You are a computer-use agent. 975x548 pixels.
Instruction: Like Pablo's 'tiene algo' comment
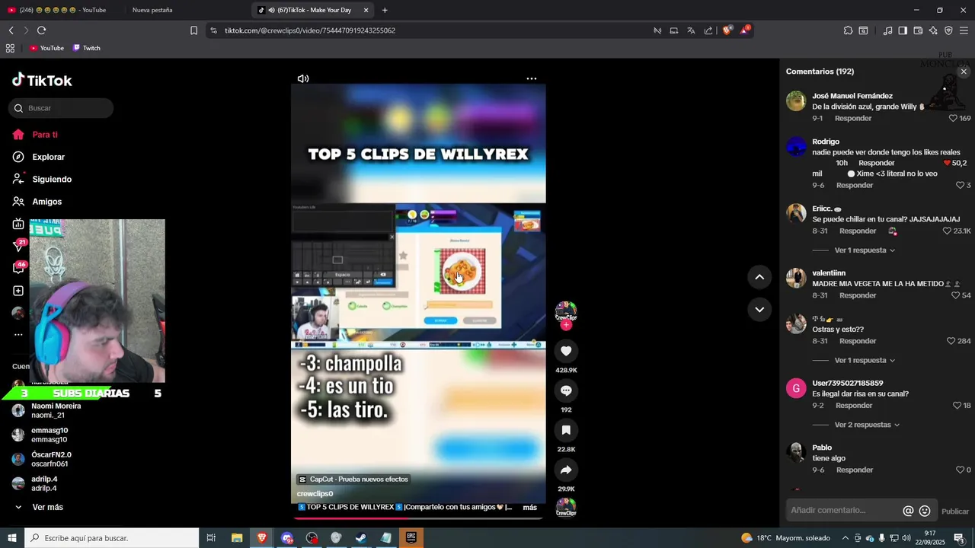pos(960,470)
